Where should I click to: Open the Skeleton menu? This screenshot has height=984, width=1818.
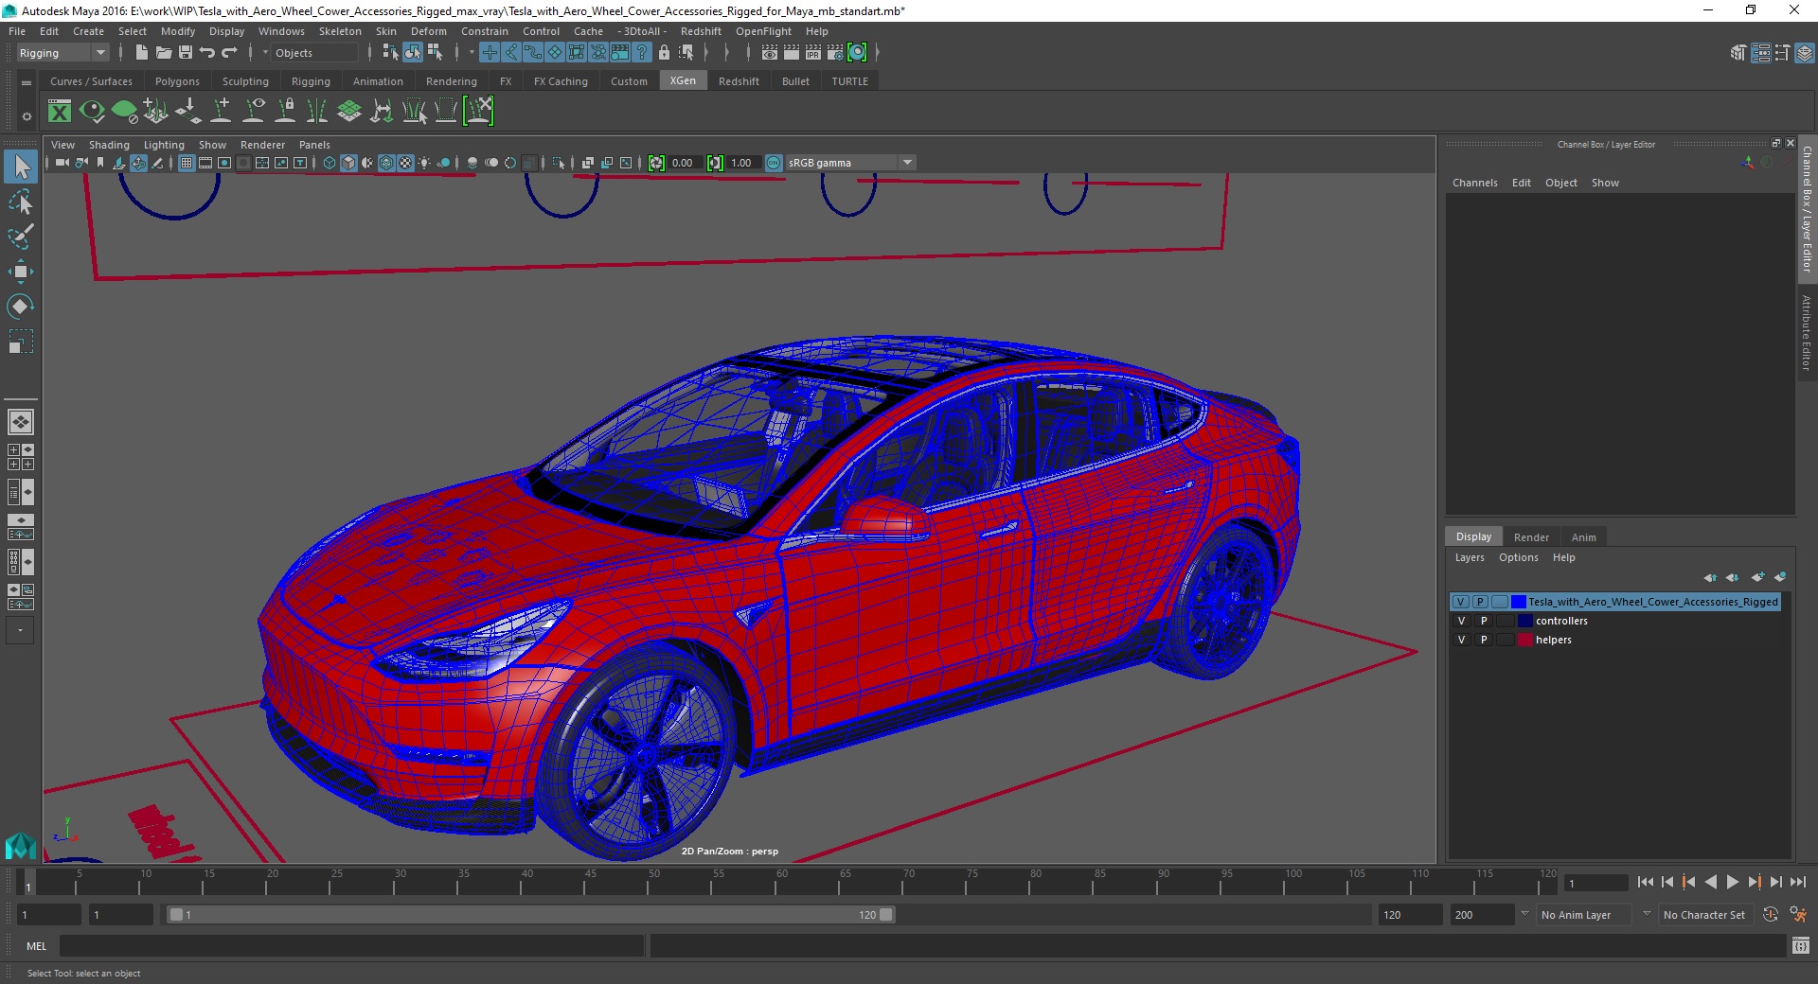coord(340,31)
